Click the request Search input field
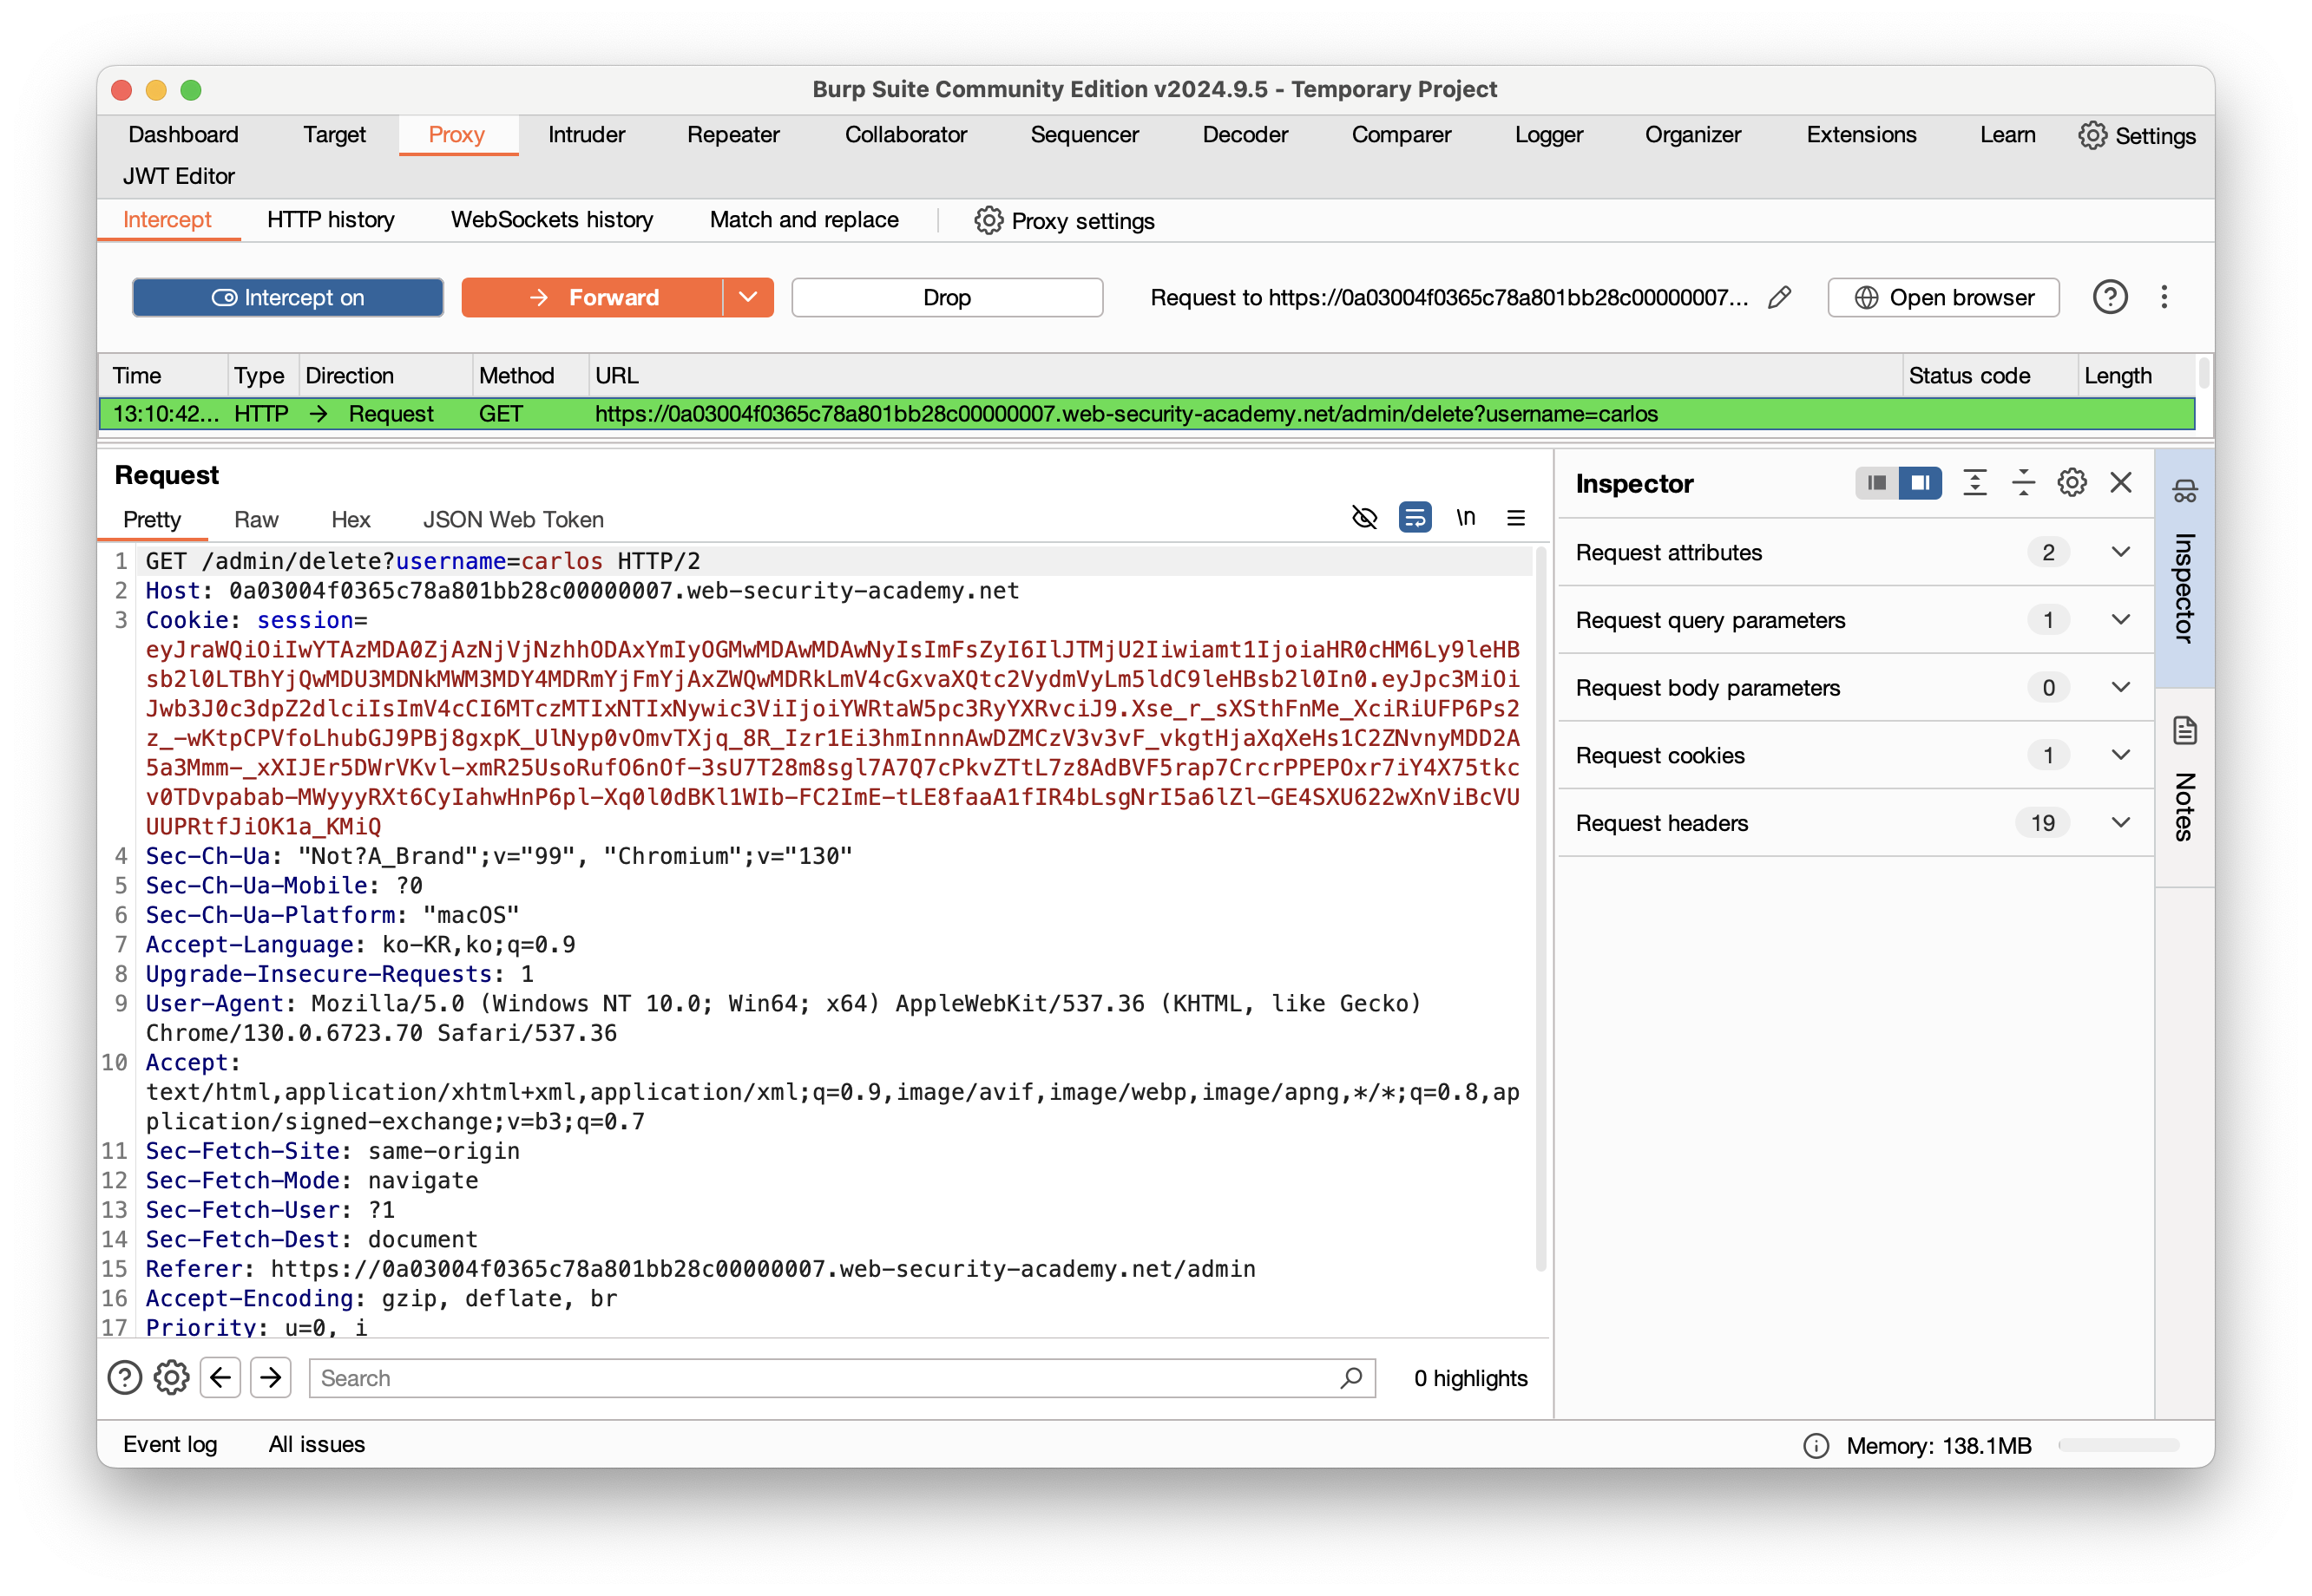Viewport: 2312px width, 1596px height. (x=831, y=1378)
